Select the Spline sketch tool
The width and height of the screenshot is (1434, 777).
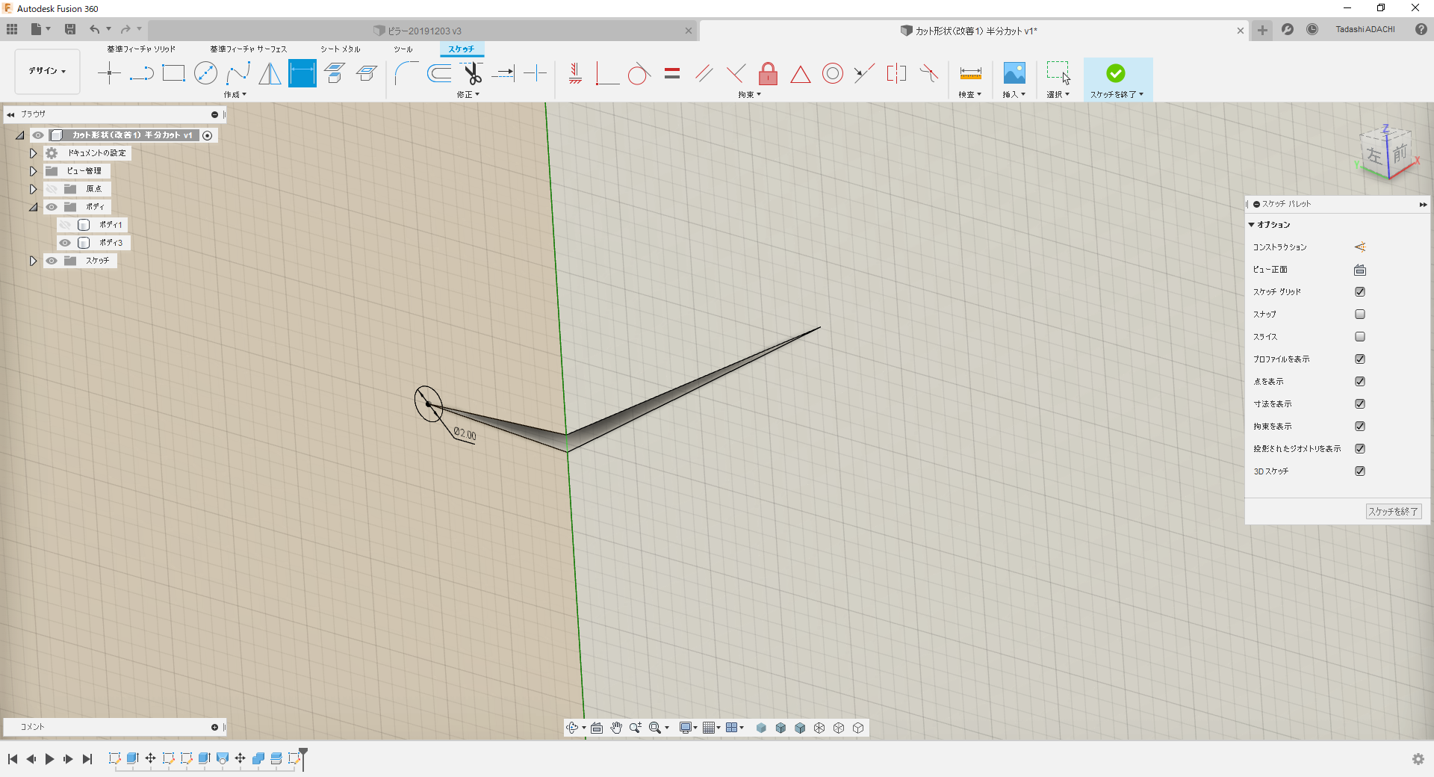tap(238, 73)
